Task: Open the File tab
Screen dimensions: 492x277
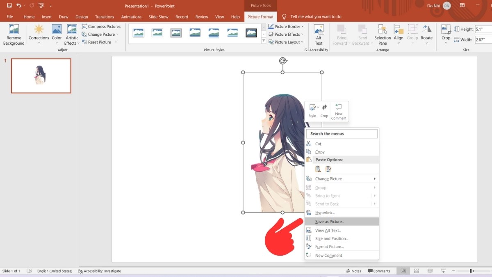Action: (10, 17)
